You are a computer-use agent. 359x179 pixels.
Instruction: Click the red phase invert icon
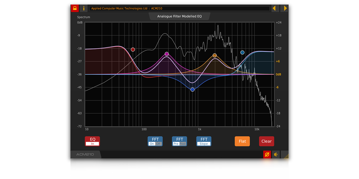coord(267,155)
